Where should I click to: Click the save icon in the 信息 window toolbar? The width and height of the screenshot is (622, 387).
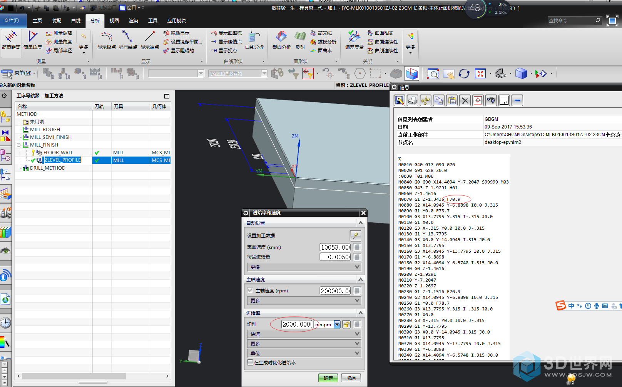click(400, 101)
